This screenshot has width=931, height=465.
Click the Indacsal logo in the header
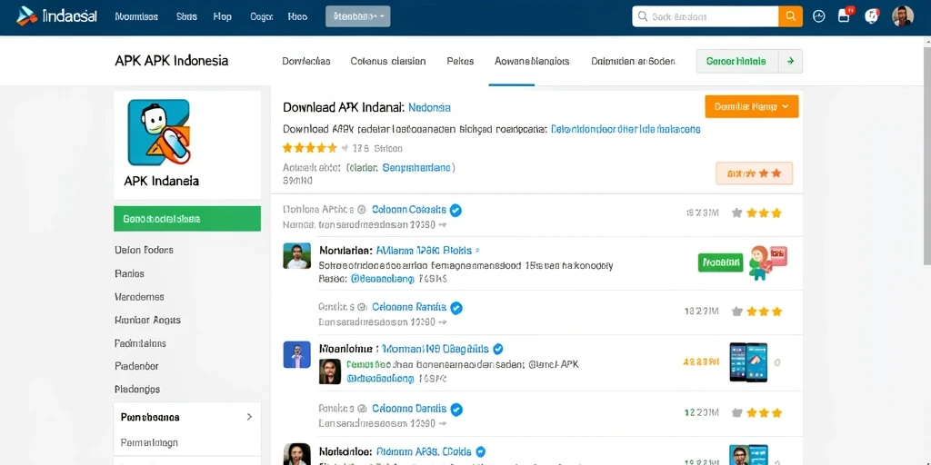click(x=56, y=16)
